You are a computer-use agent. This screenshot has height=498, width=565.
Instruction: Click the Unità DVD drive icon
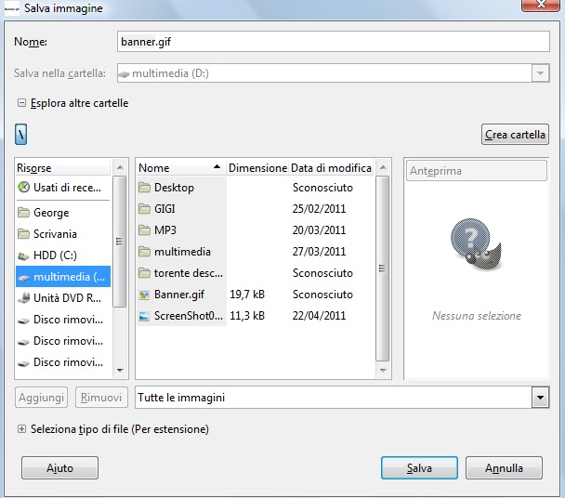[x=24, y=298]
